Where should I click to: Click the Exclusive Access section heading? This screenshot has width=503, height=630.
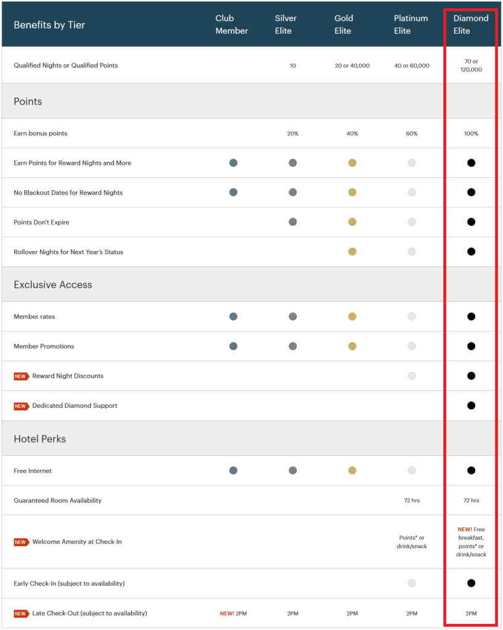pos(53,285)
